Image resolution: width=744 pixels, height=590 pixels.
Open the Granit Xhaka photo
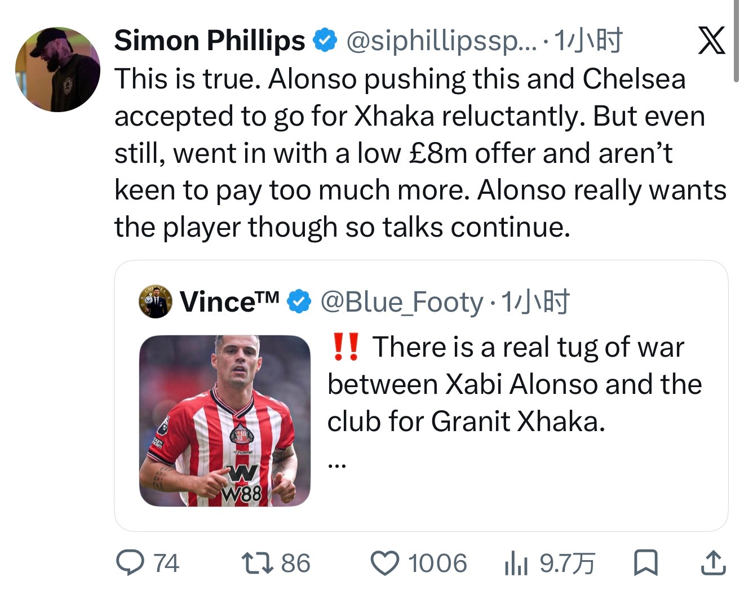225,421
